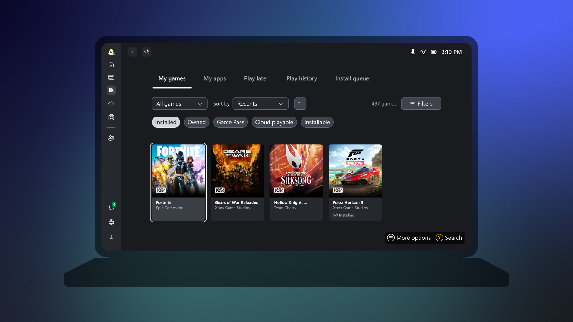Toggle the sort order direction button
The height and width of the screenshot is (322, 573).
tap(300, 103)
